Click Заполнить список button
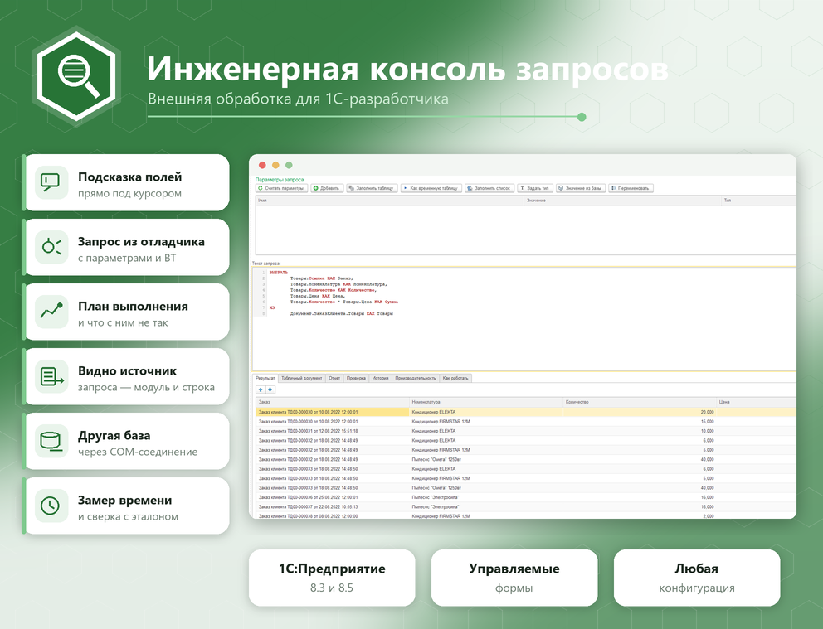Viewport: 823px width, 629px height. click(x=489, y=188)
